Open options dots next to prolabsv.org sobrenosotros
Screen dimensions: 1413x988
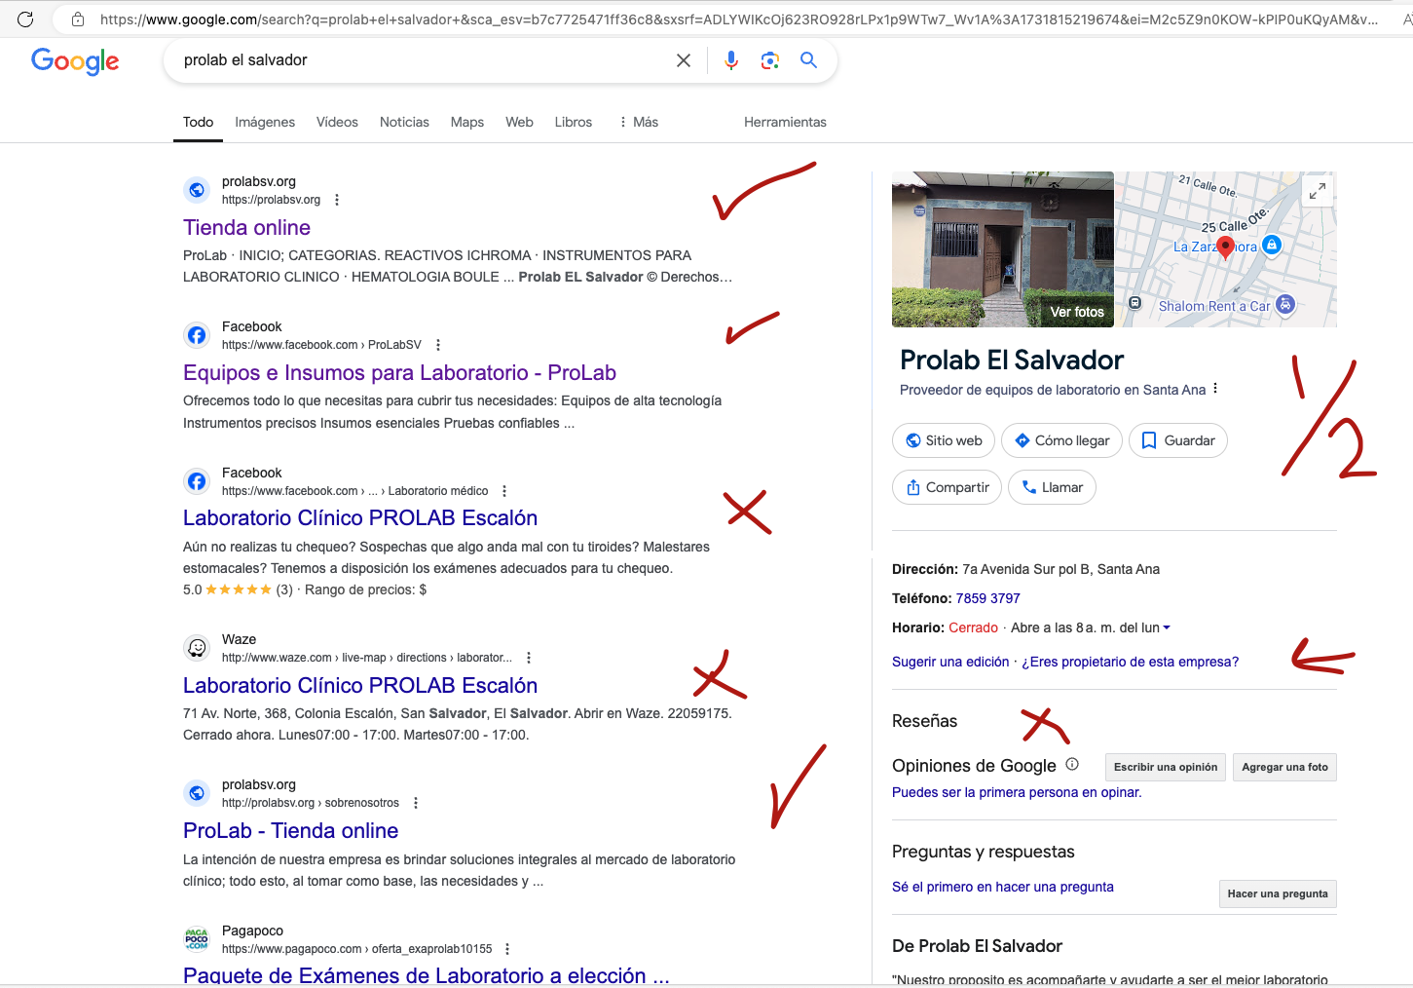point(416,803)
